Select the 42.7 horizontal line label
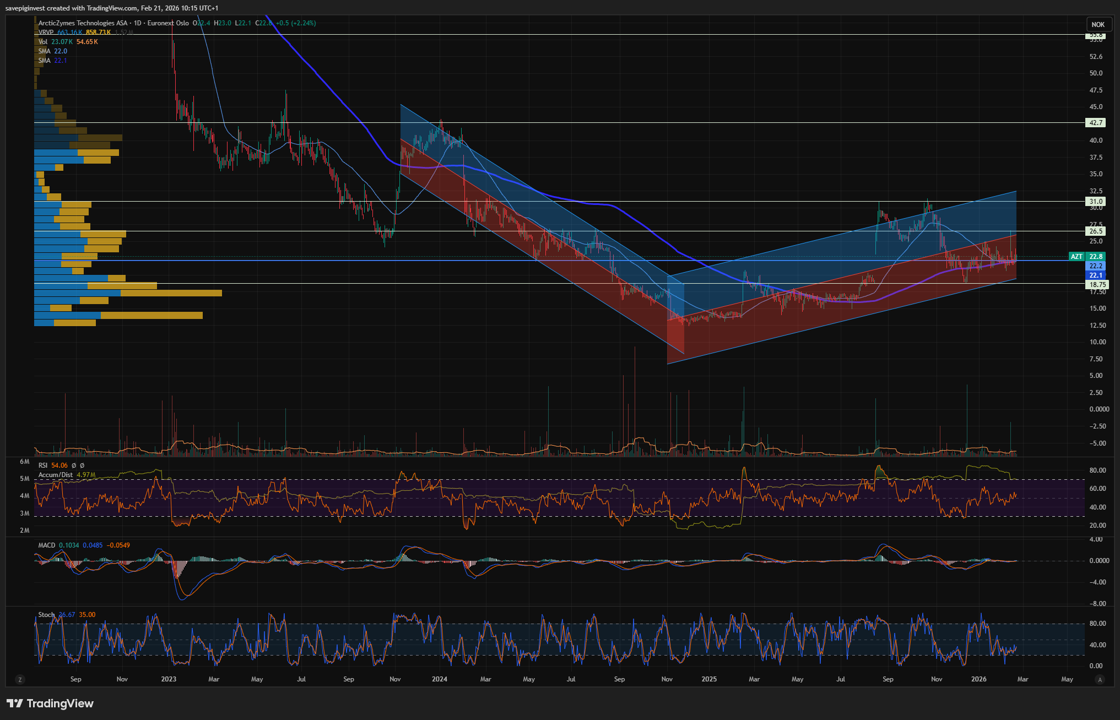The image size is (1120, 720). pos(1095,123)
